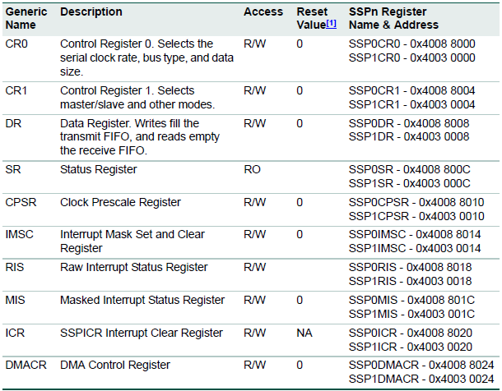Select the Masked Interrupt Status Register text
The image size is (502, 391).
point(142,300)
